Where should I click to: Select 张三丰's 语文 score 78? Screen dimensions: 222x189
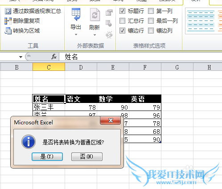(x=81, y=107)
